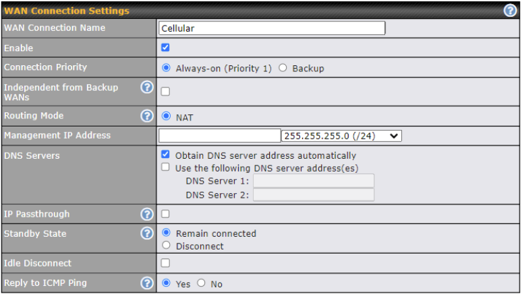Select the Backup connection priority

tap(283, 68)
